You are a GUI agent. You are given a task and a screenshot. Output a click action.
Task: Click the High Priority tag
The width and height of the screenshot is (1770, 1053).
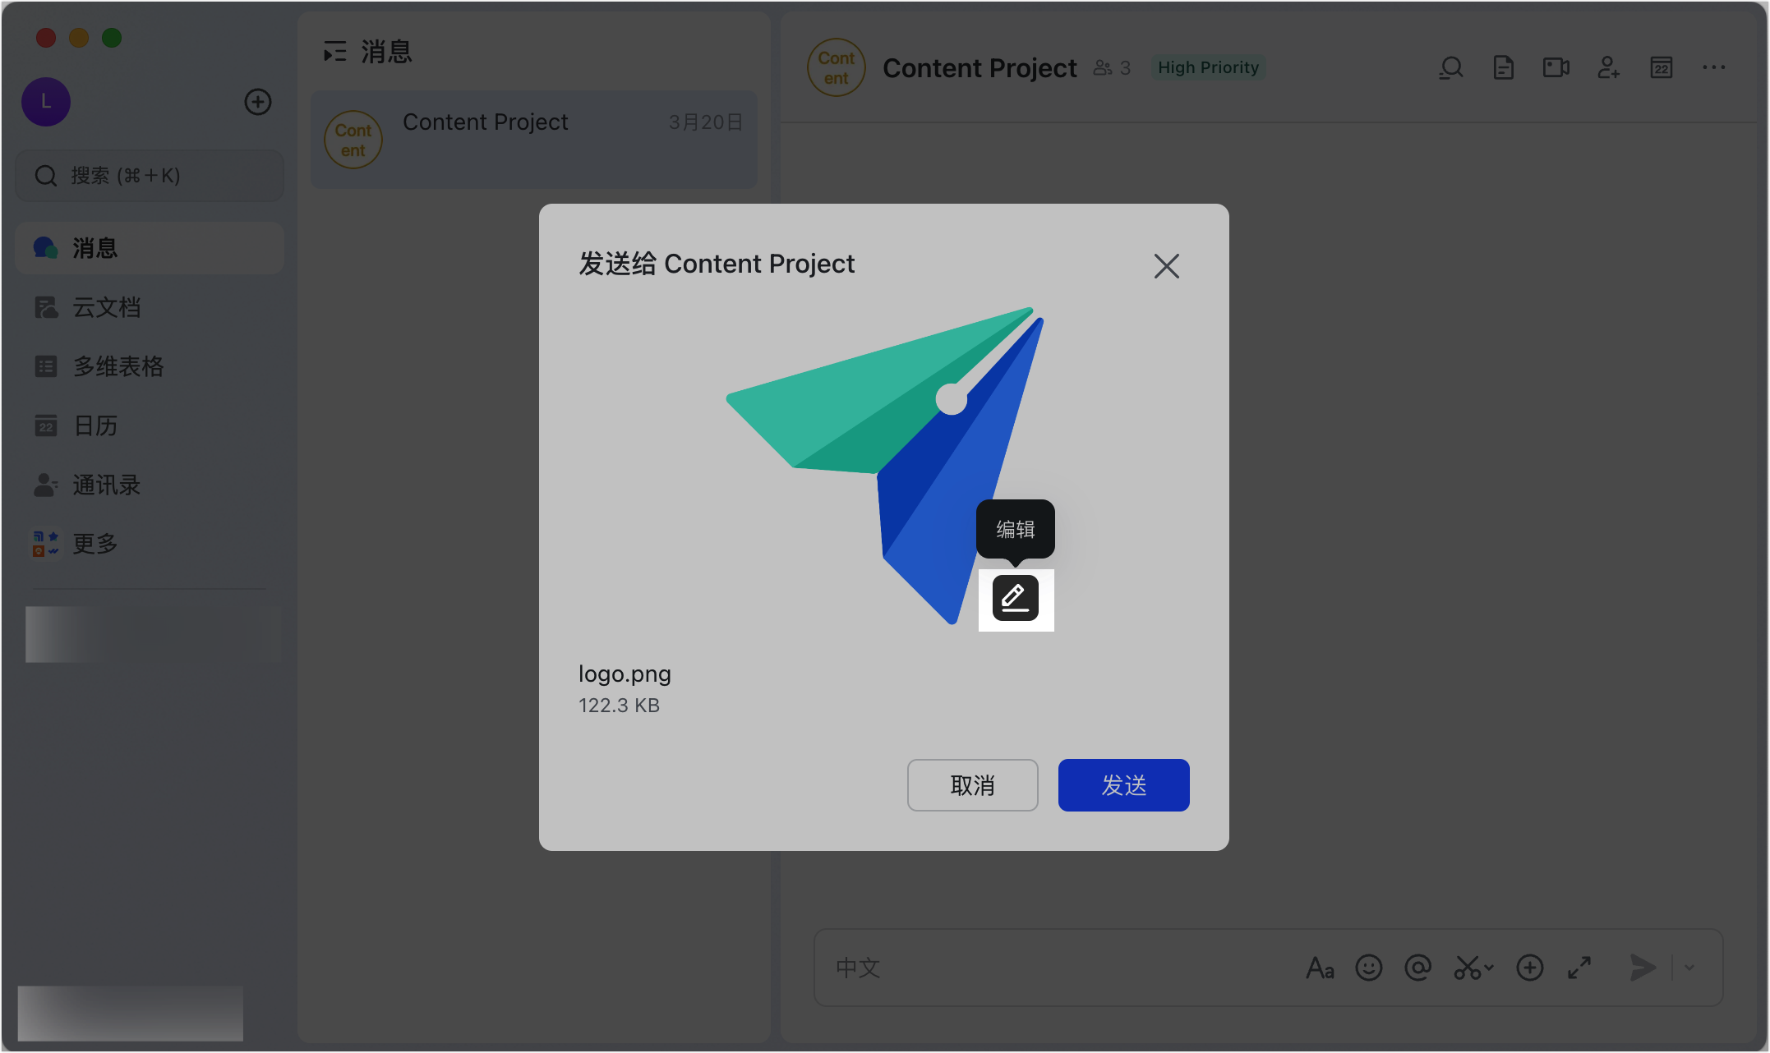(1208, 67)
